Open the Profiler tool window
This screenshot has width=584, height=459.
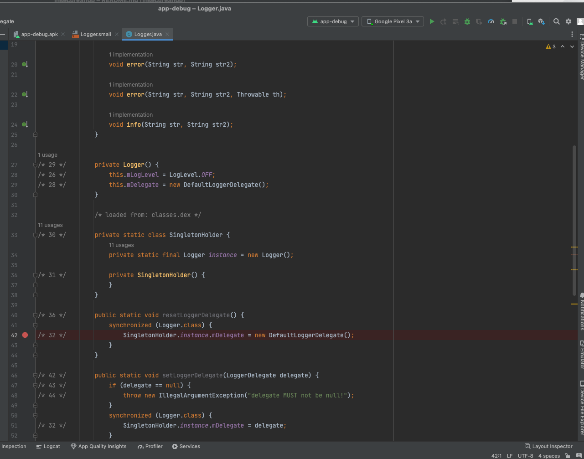[150, 446]
